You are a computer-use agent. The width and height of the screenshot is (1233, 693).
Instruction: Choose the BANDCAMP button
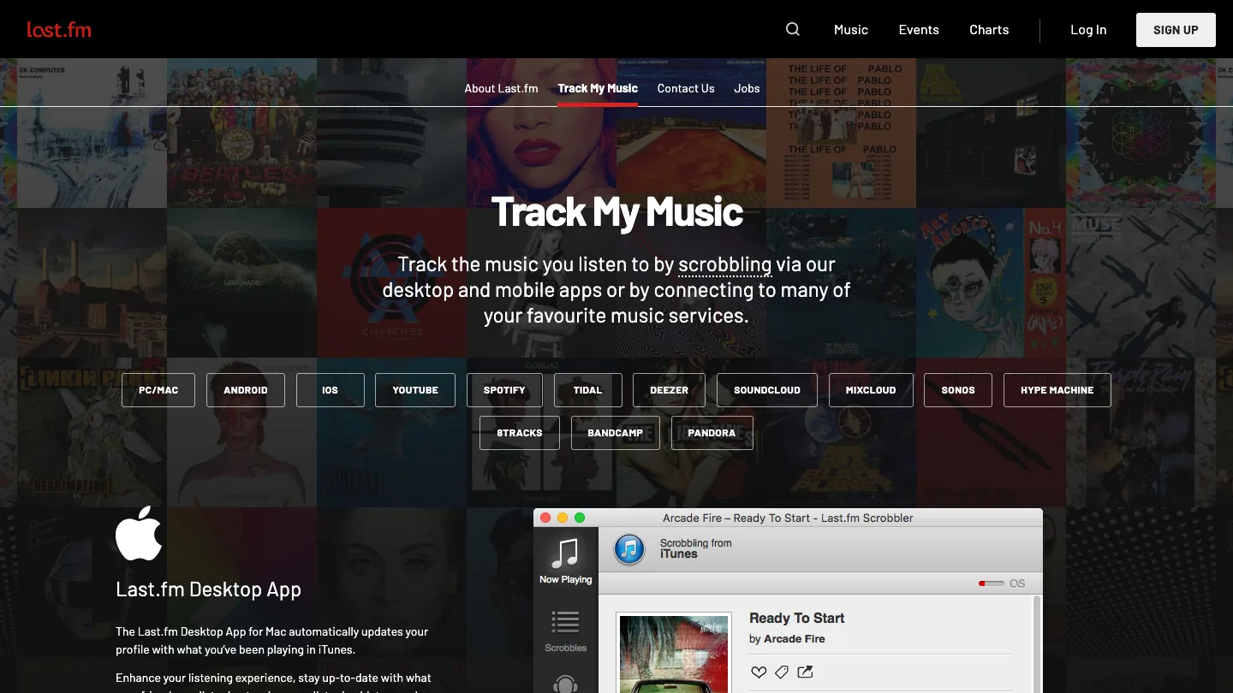coord(616,433)
